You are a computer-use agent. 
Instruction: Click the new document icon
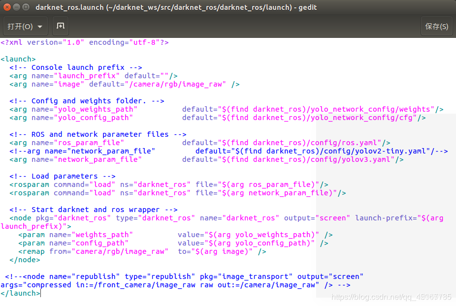[61, 26]
